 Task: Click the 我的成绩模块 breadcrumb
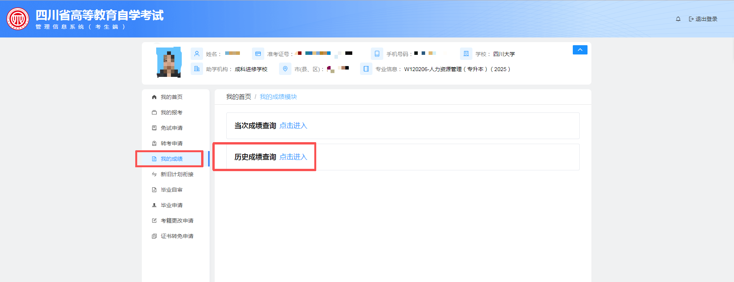(x=278, y=97)
